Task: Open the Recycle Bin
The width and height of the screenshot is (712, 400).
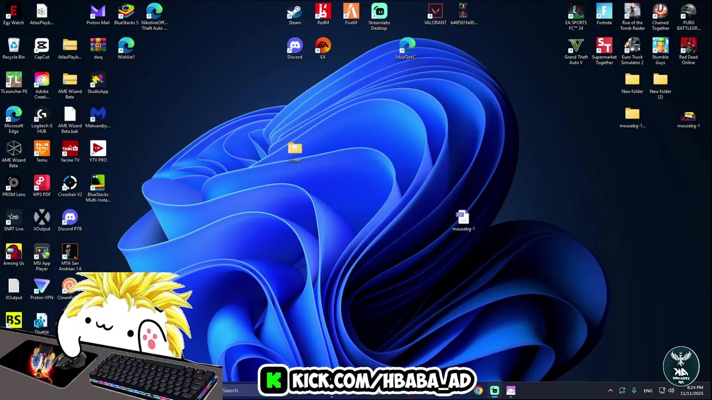Action: [x=13, y=49]
